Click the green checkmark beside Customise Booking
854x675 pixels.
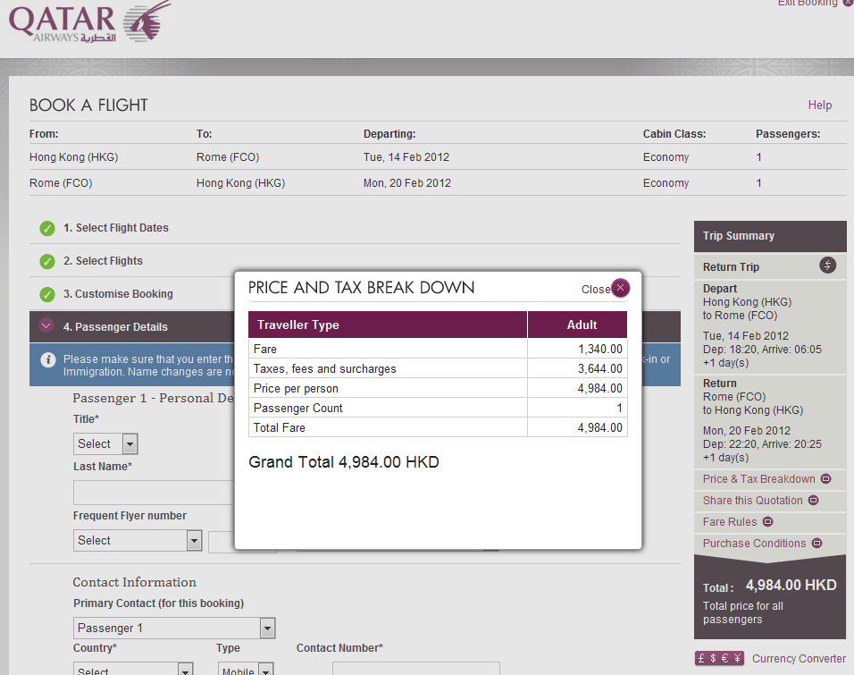[x=47, y=295]
